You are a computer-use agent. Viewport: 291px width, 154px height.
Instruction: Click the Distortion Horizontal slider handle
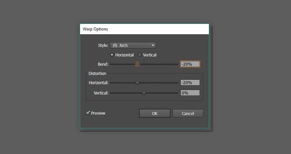138,82
